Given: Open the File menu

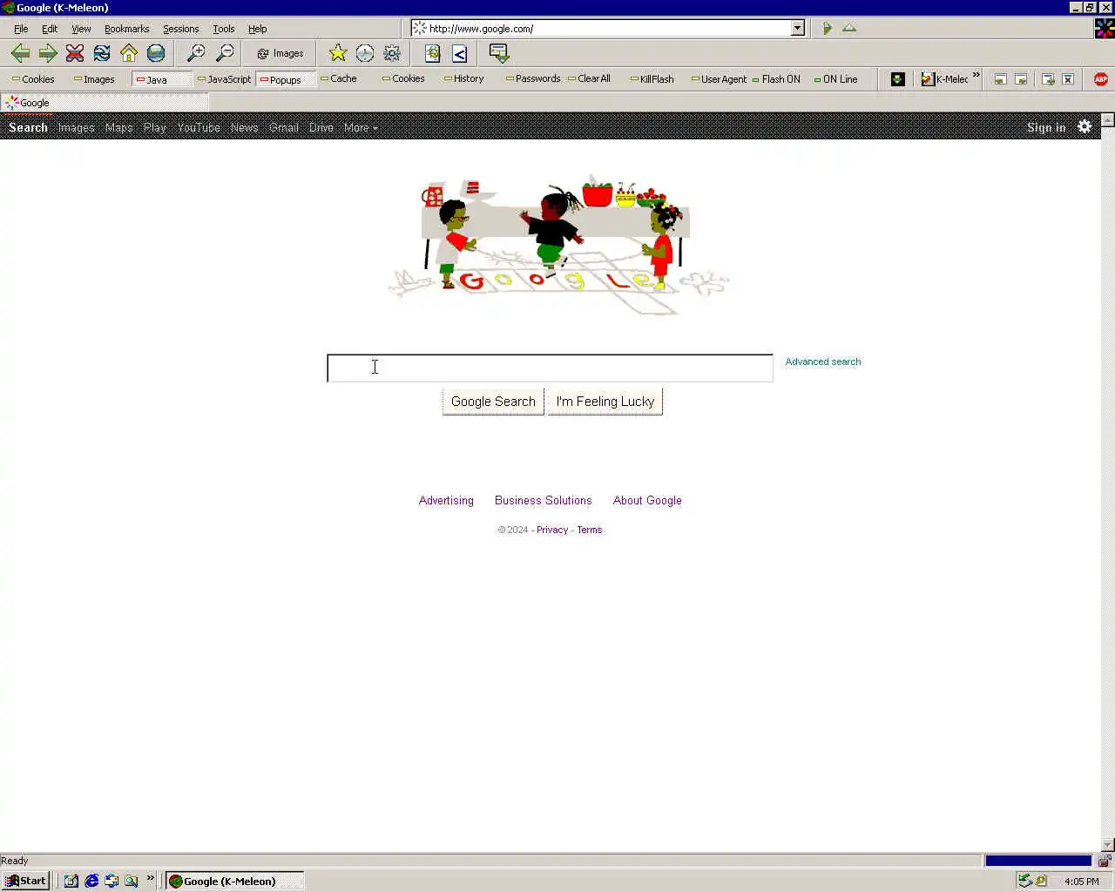Looking at the screenshot, I should (x=21, y=29).
